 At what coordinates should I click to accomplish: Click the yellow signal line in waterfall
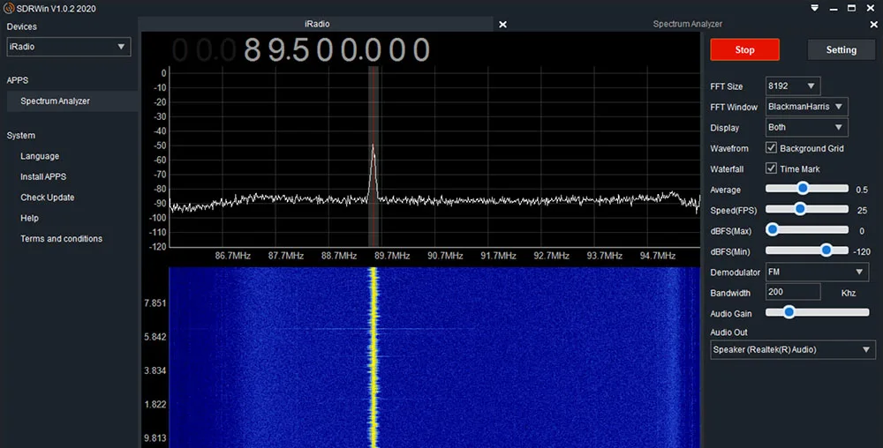click(373, 357)
